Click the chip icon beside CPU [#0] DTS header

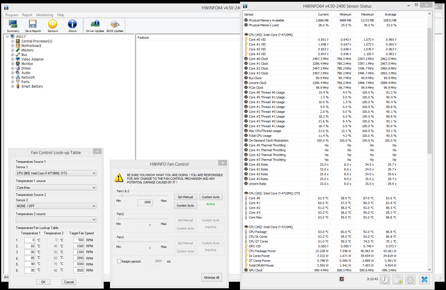click(246, 193)
